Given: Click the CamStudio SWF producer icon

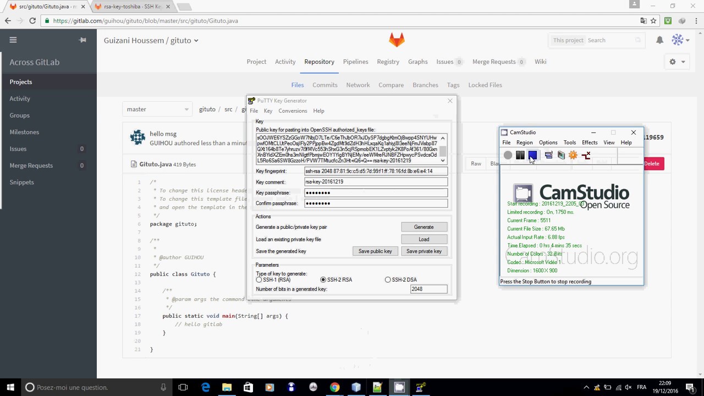Looking at the screenshot, I should (x=561, y=156).
